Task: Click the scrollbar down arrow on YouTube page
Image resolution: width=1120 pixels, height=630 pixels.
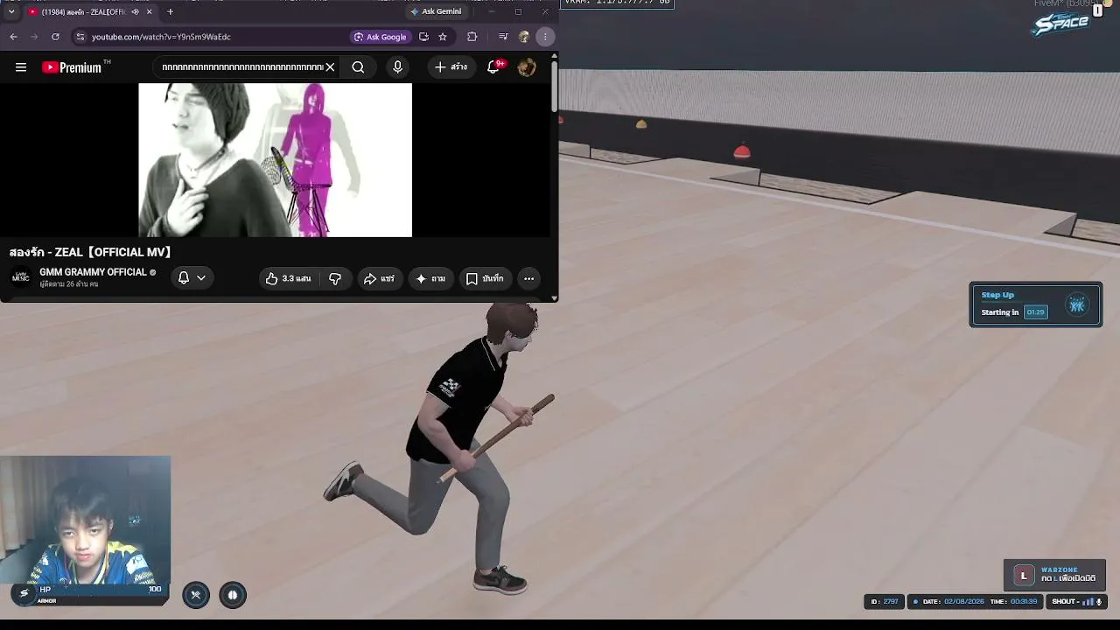Action: click(554, 298)
